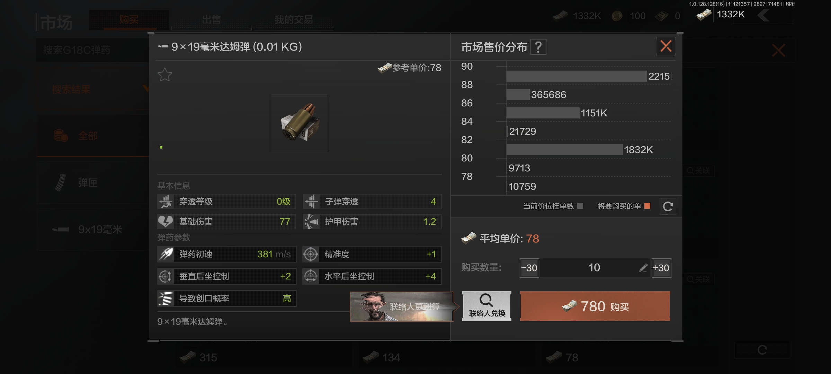Select the 全部 coins category

tap(93, 136)
